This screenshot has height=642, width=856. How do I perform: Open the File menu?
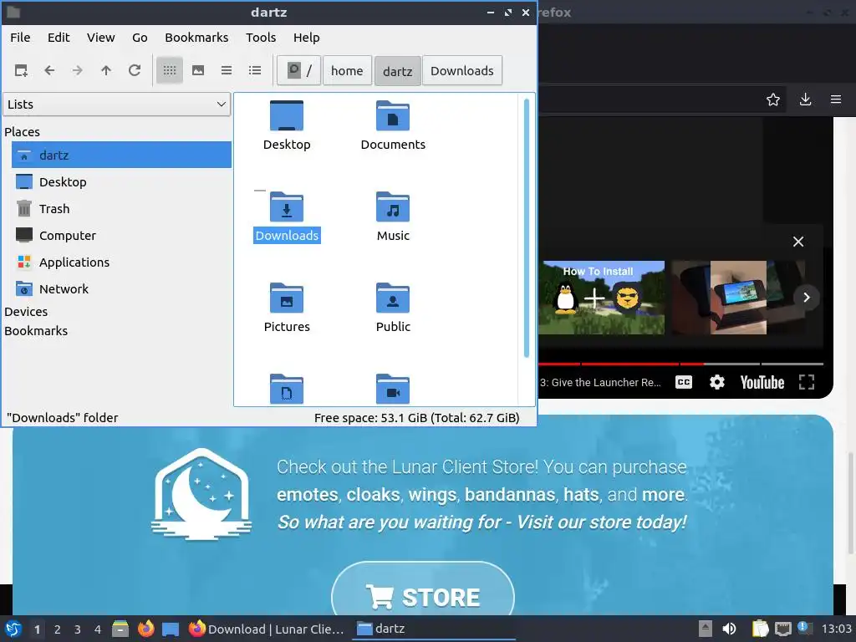point(20,38)
